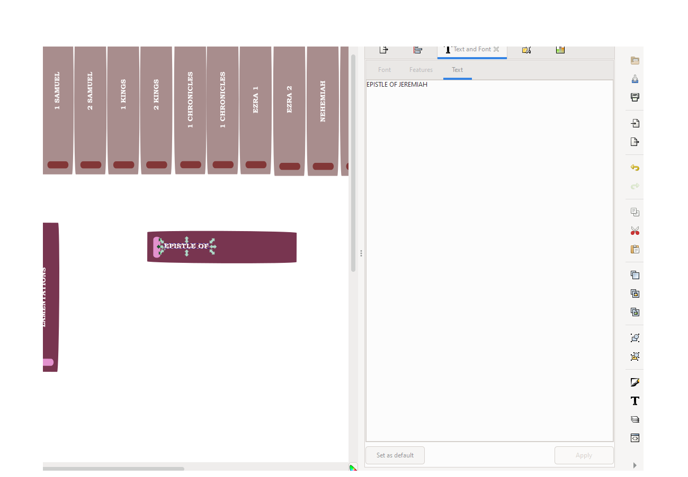The height and width of the screenshot is (477, 688).
Task: Copy selection with the Copy icon
Action: (x=635, y=212)
